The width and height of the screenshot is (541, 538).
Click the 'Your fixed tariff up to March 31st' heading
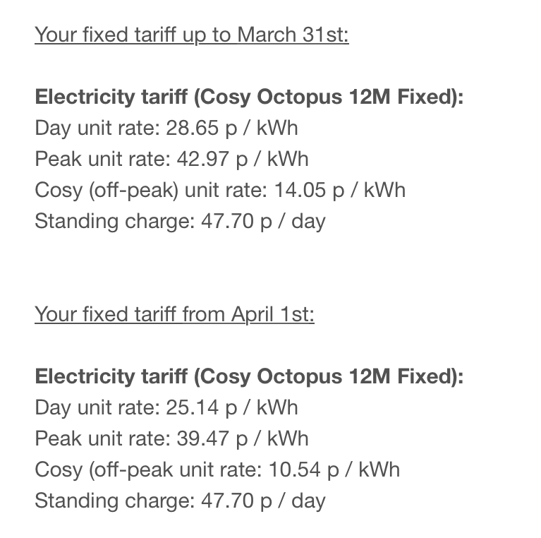tap(192, 35)
